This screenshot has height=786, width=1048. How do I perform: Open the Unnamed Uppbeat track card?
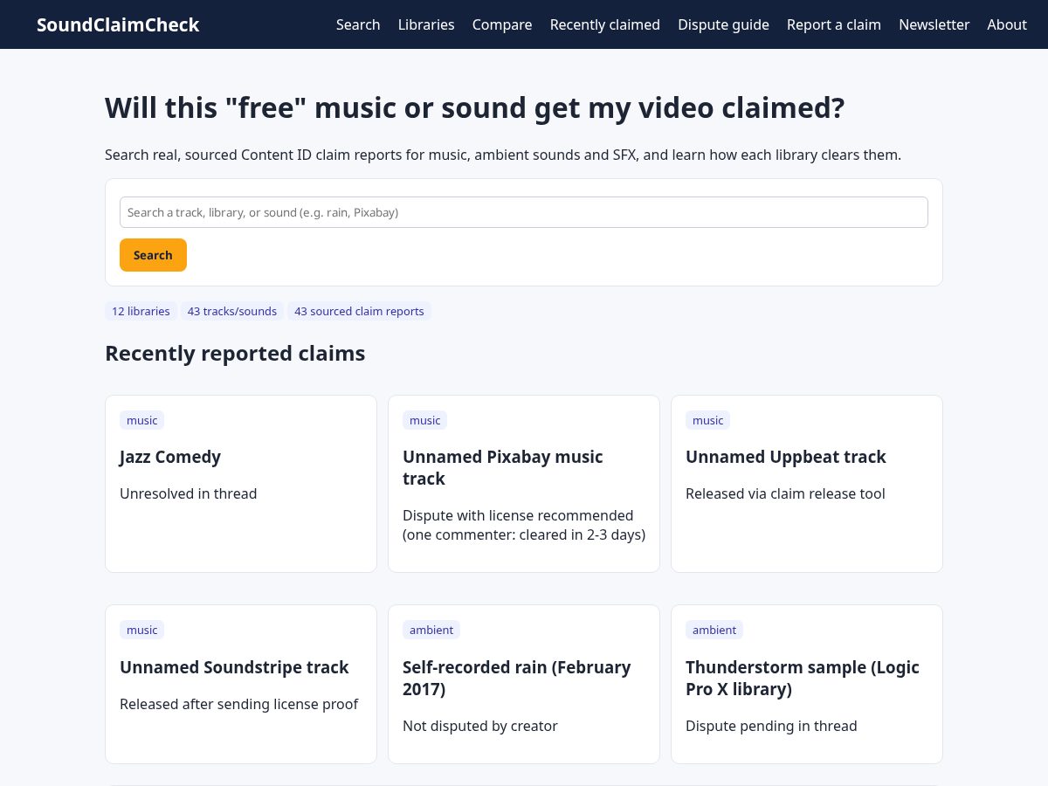point(807,484)
